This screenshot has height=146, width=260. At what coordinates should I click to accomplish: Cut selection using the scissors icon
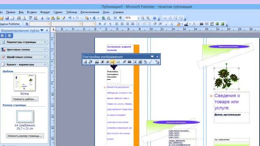click(42, 18)
